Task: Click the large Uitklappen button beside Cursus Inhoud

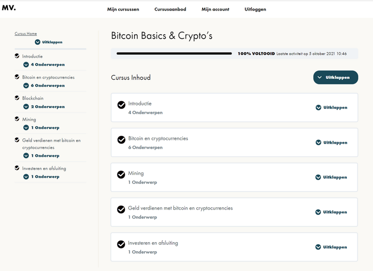Action: click(336, 78)
